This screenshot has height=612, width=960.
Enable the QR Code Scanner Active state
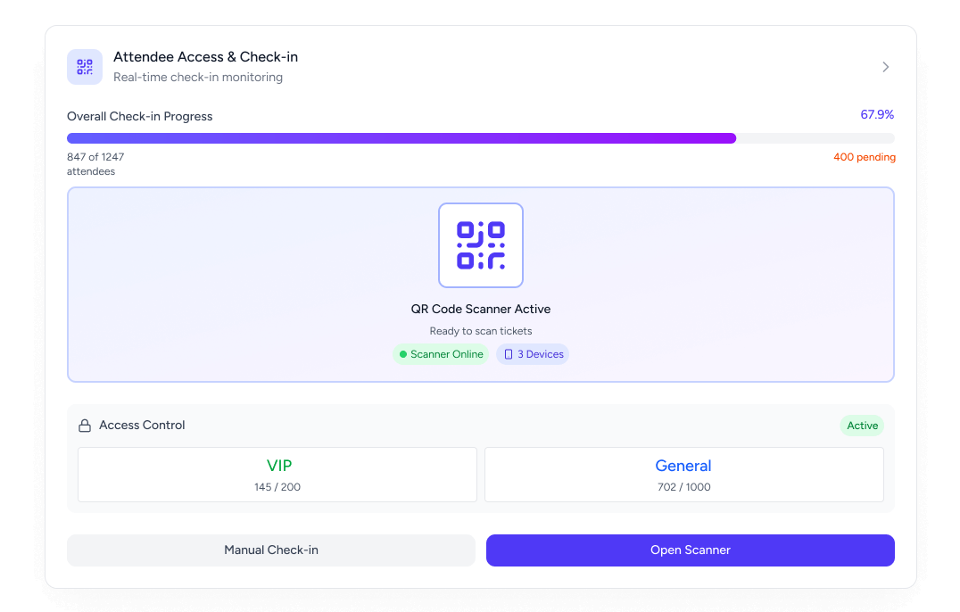(x=481, y=309)
